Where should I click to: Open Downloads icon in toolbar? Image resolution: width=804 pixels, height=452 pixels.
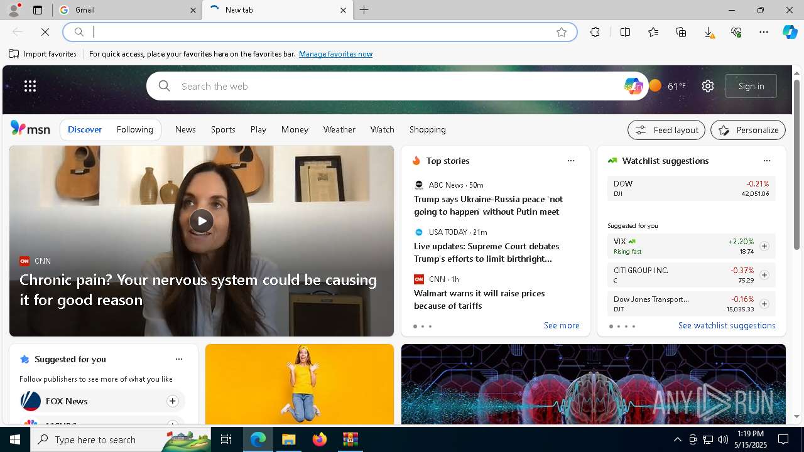point(709,32)
